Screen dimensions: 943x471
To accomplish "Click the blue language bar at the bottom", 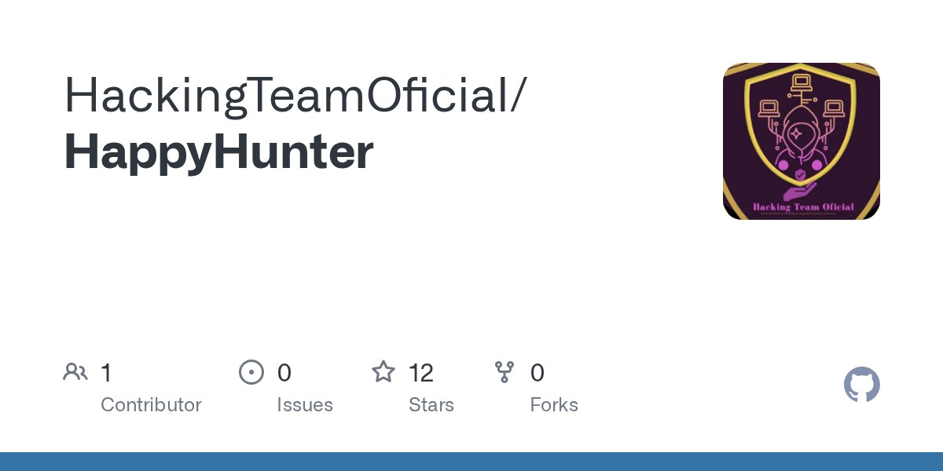I will point(472,462).
